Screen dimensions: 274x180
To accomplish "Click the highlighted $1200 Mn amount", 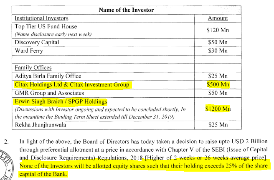I will [218, 109].
